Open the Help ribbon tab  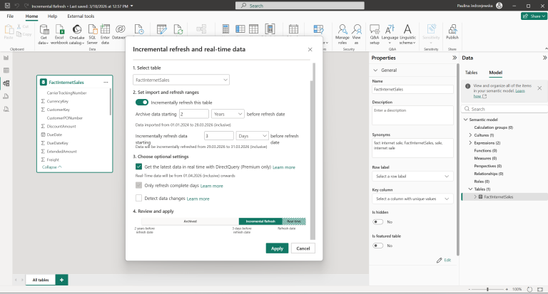click(x=53, y=16)
